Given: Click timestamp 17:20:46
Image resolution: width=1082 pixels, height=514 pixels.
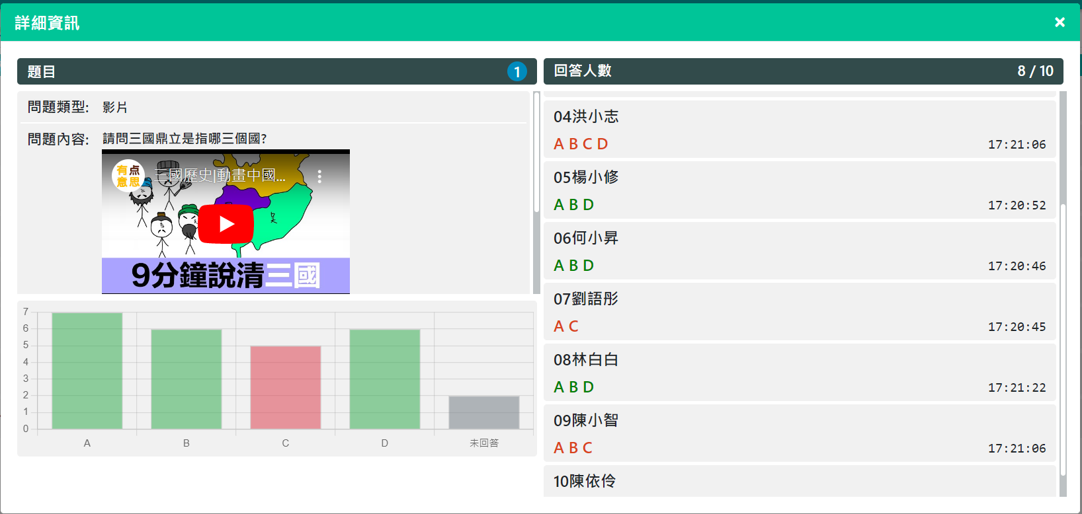Looking at the screenshot, I should pyautogui.click(x=1017, y=266).
